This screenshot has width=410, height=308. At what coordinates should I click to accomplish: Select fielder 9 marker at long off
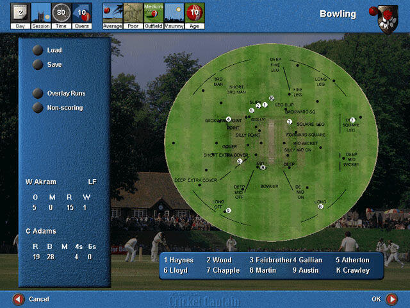[228, 210]
